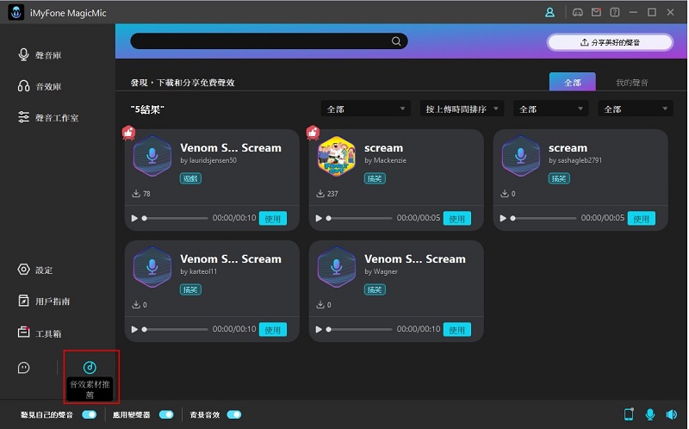The height and width of the screenshot is (429, 689).
Task: Expand the sort by upload time dropdown
Action: pos(462,109)
